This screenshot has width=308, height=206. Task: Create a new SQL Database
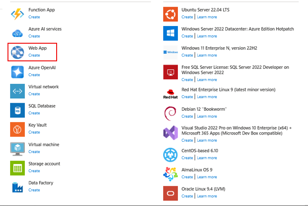coord(34,113)
